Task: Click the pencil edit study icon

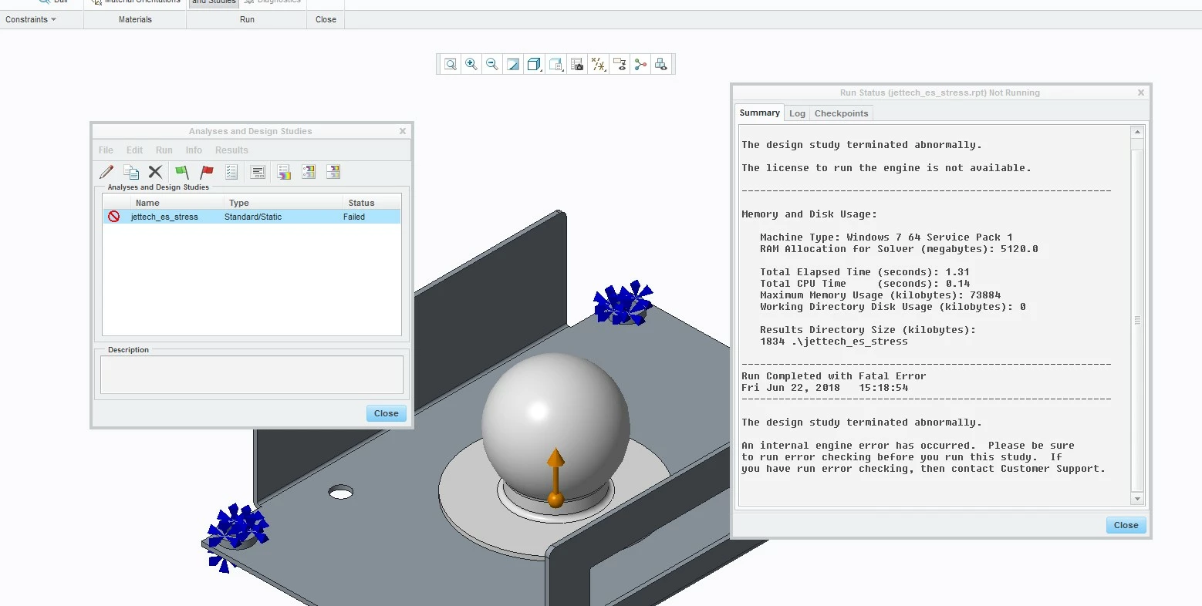Action: (x=106, y=172)
